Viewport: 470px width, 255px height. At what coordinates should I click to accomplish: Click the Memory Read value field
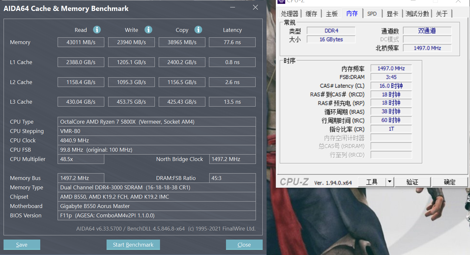[81, 42]
